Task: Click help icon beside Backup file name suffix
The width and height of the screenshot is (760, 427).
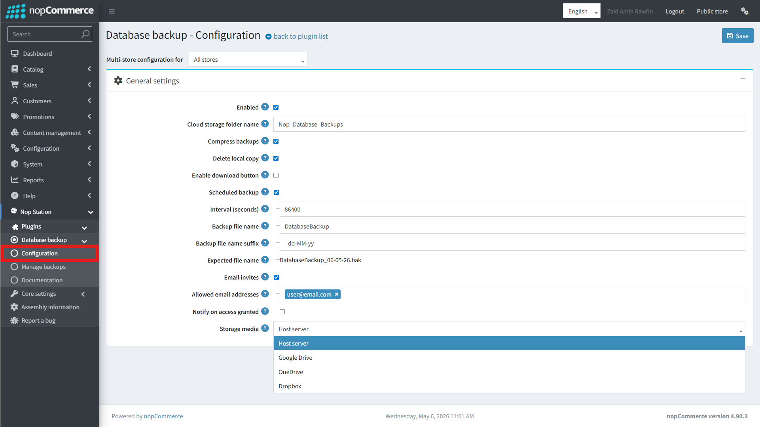Action: 265,243
